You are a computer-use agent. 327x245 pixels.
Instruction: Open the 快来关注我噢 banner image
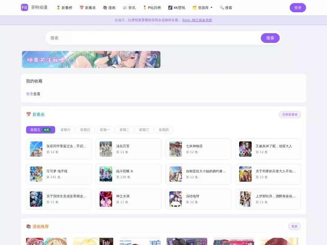point(91,59)
